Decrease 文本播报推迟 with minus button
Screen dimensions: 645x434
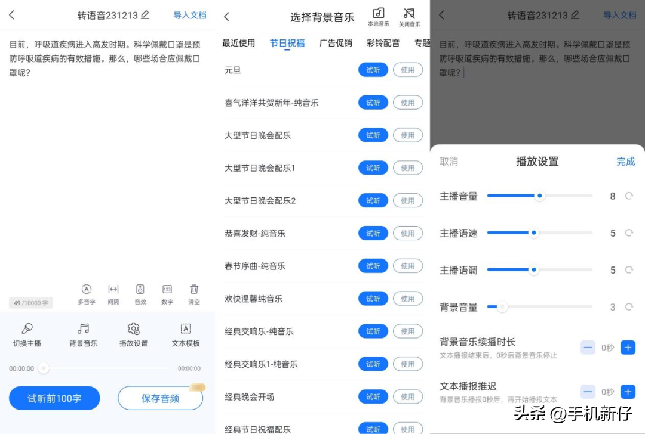click(x=588, y=392)
